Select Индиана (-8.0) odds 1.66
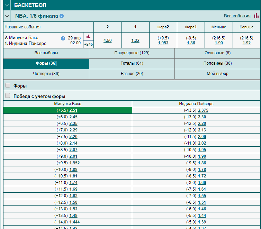Image resolution: width=261 pixels, height=229 pixels. click(202, 183)
